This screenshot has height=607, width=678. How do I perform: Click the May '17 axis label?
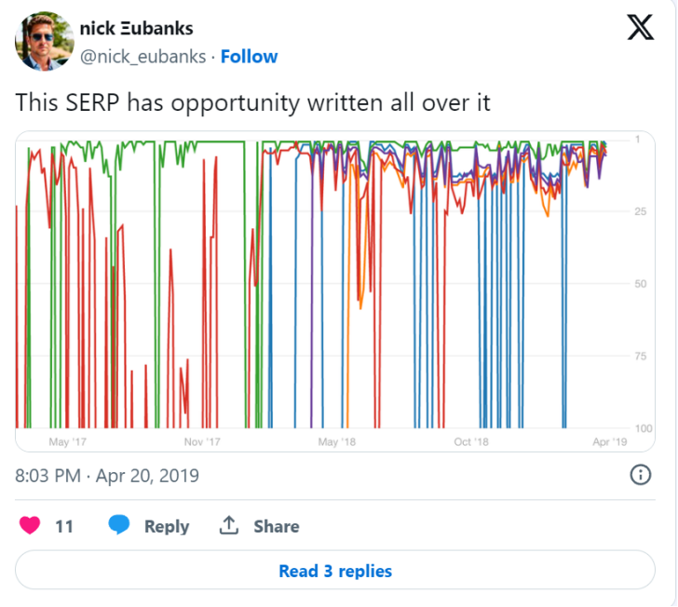coord(67,442)
